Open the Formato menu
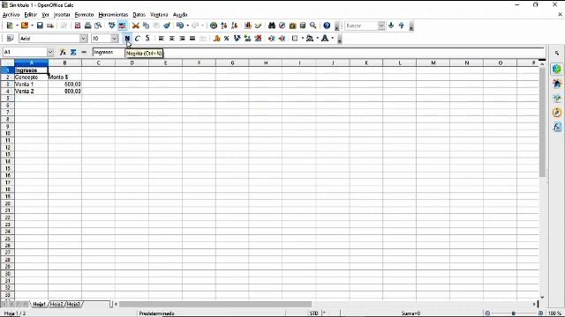Screen dimensions: 565x317 coord(85,15)
